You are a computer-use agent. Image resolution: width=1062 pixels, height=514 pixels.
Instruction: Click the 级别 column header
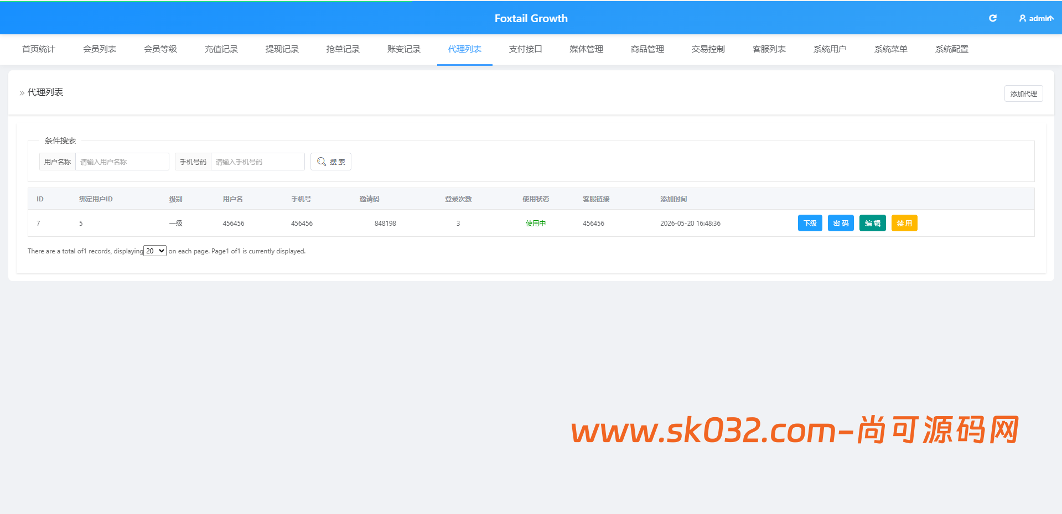pos(175,199)
